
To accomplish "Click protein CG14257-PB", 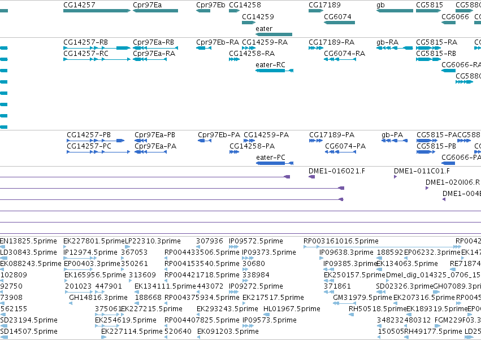I will click(x=96, y=141).
